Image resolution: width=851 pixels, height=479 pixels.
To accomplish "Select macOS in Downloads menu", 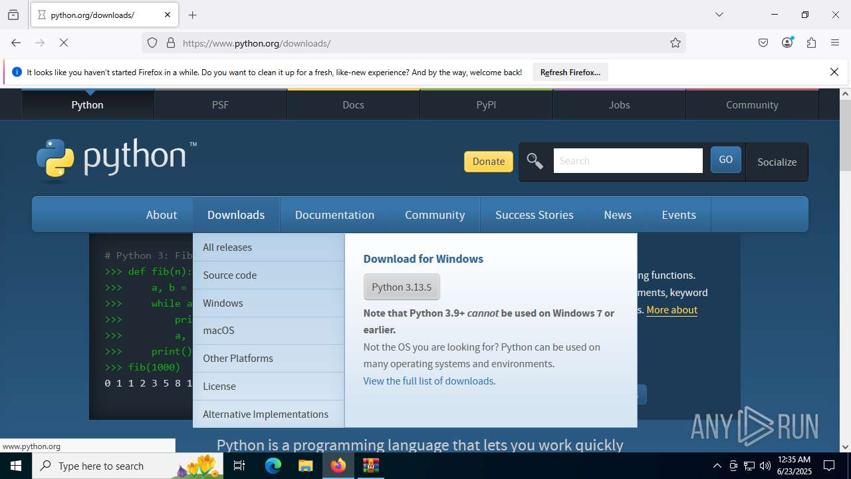I will [x=269, y=330].
